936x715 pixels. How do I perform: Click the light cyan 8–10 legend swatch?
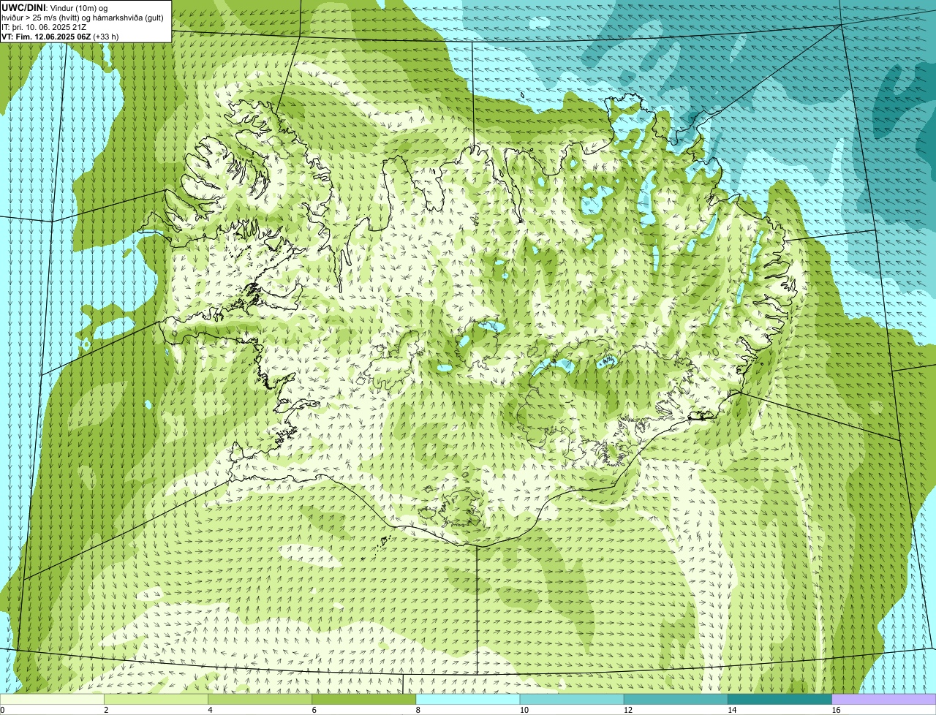coord(468,699)
